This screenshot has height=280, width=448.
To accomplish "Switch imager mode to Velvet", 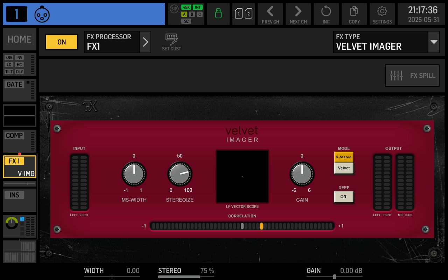I will click(343, 168).
